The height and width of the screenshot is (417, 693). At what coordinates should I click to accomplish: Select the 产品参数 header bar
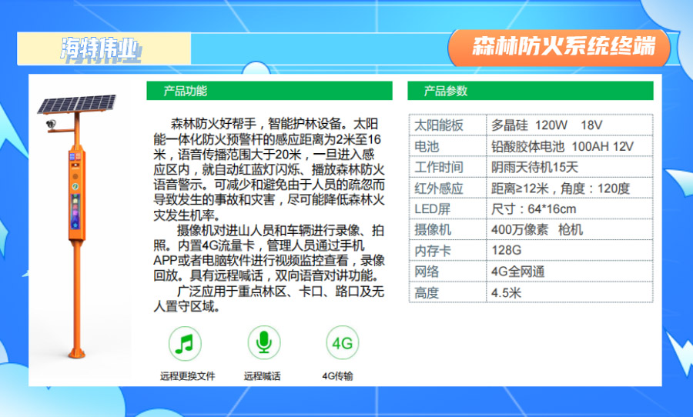click(x=530, y=91)
